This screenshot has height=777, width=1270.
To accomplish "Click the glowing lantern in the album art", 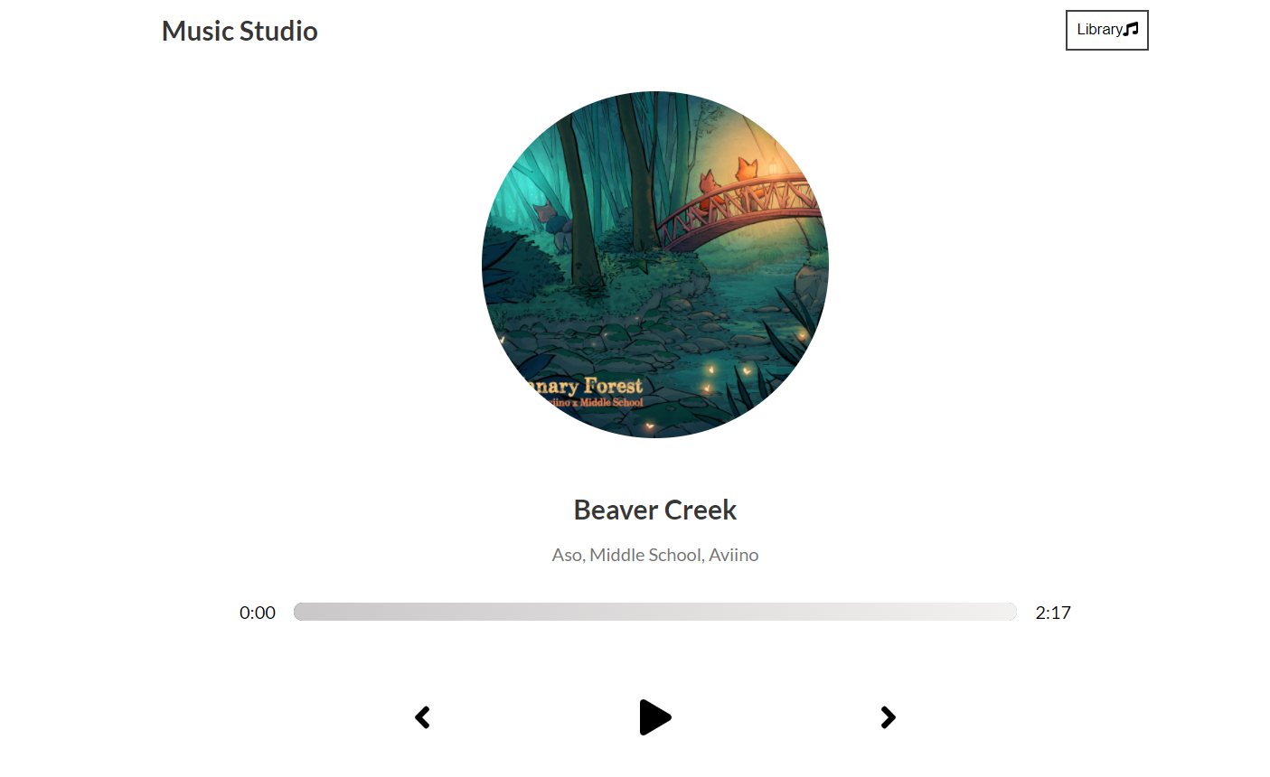I will [774, 168].
